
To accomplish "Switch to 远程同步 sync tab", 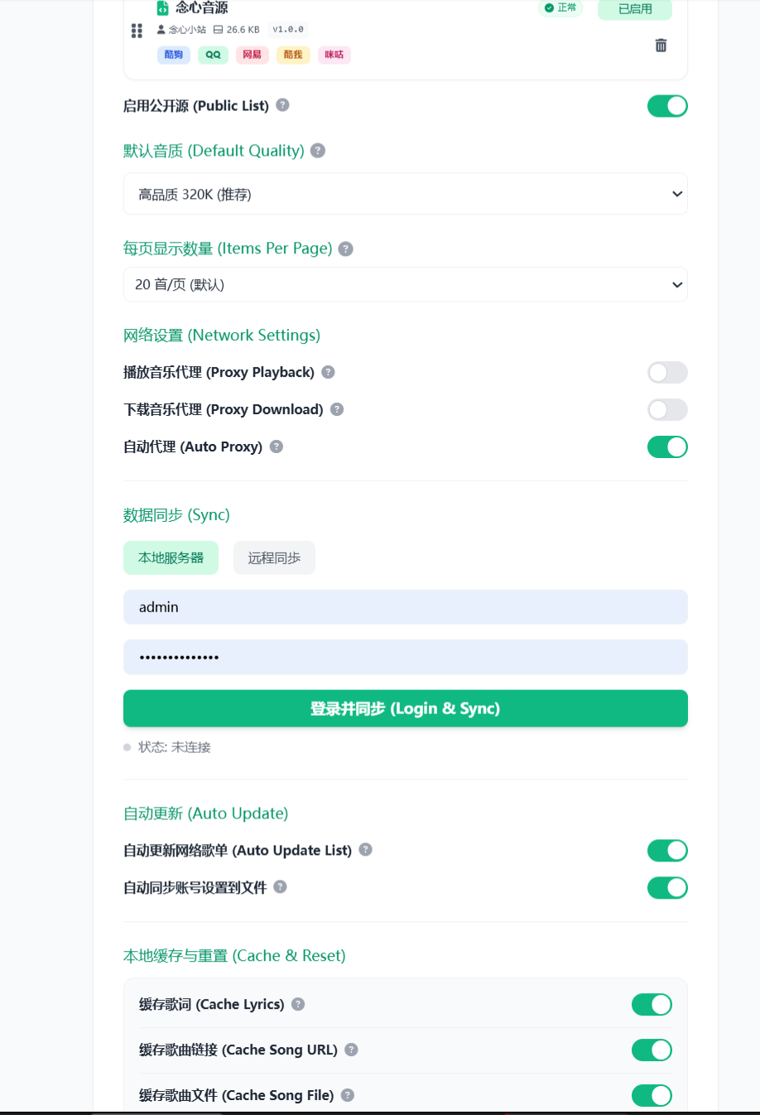I will 274,558.
